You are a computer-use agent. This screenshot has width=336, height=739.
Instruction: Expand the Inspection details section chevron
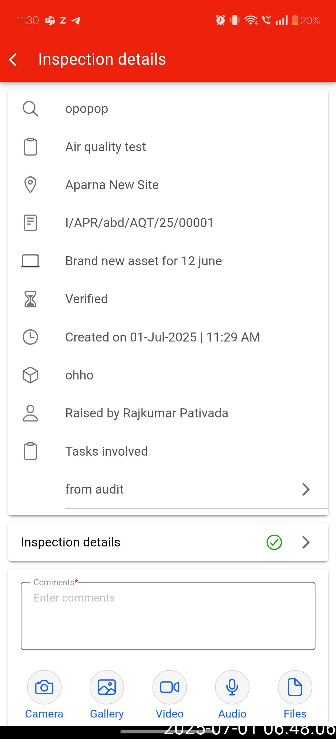pos(306,542)
